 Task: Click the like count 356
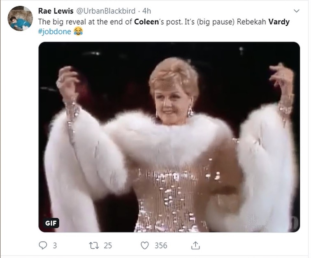coord(161,245)
